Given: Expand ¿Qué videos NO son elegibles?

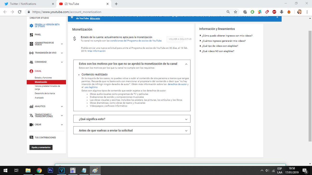Looking at the screenshot, I should click(217, 51).
